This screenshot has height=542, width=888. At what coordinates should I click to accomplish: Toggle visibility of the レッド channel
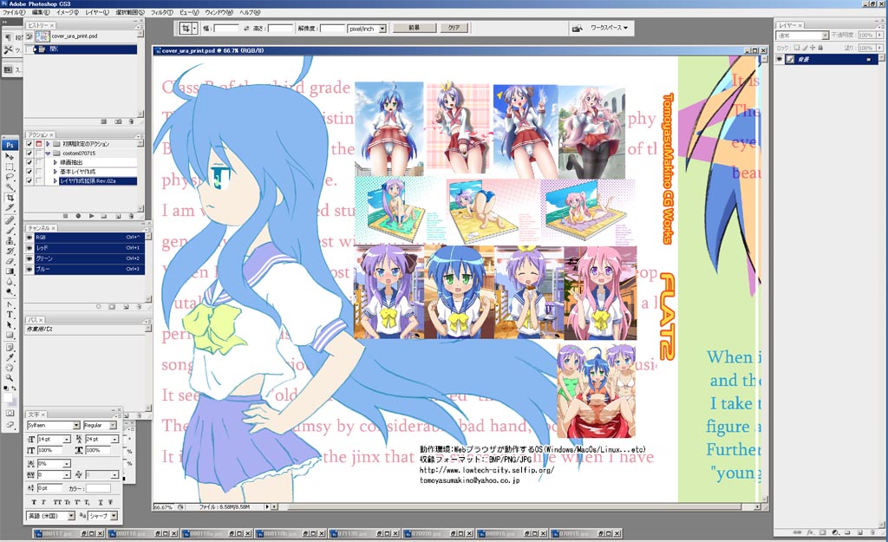click(x=29, y=248)
